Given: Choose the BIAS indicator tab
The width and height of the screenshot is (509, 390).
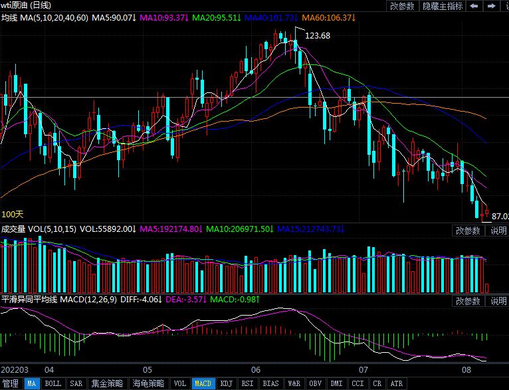Looking at the screenshot, I should coord(270,383).
